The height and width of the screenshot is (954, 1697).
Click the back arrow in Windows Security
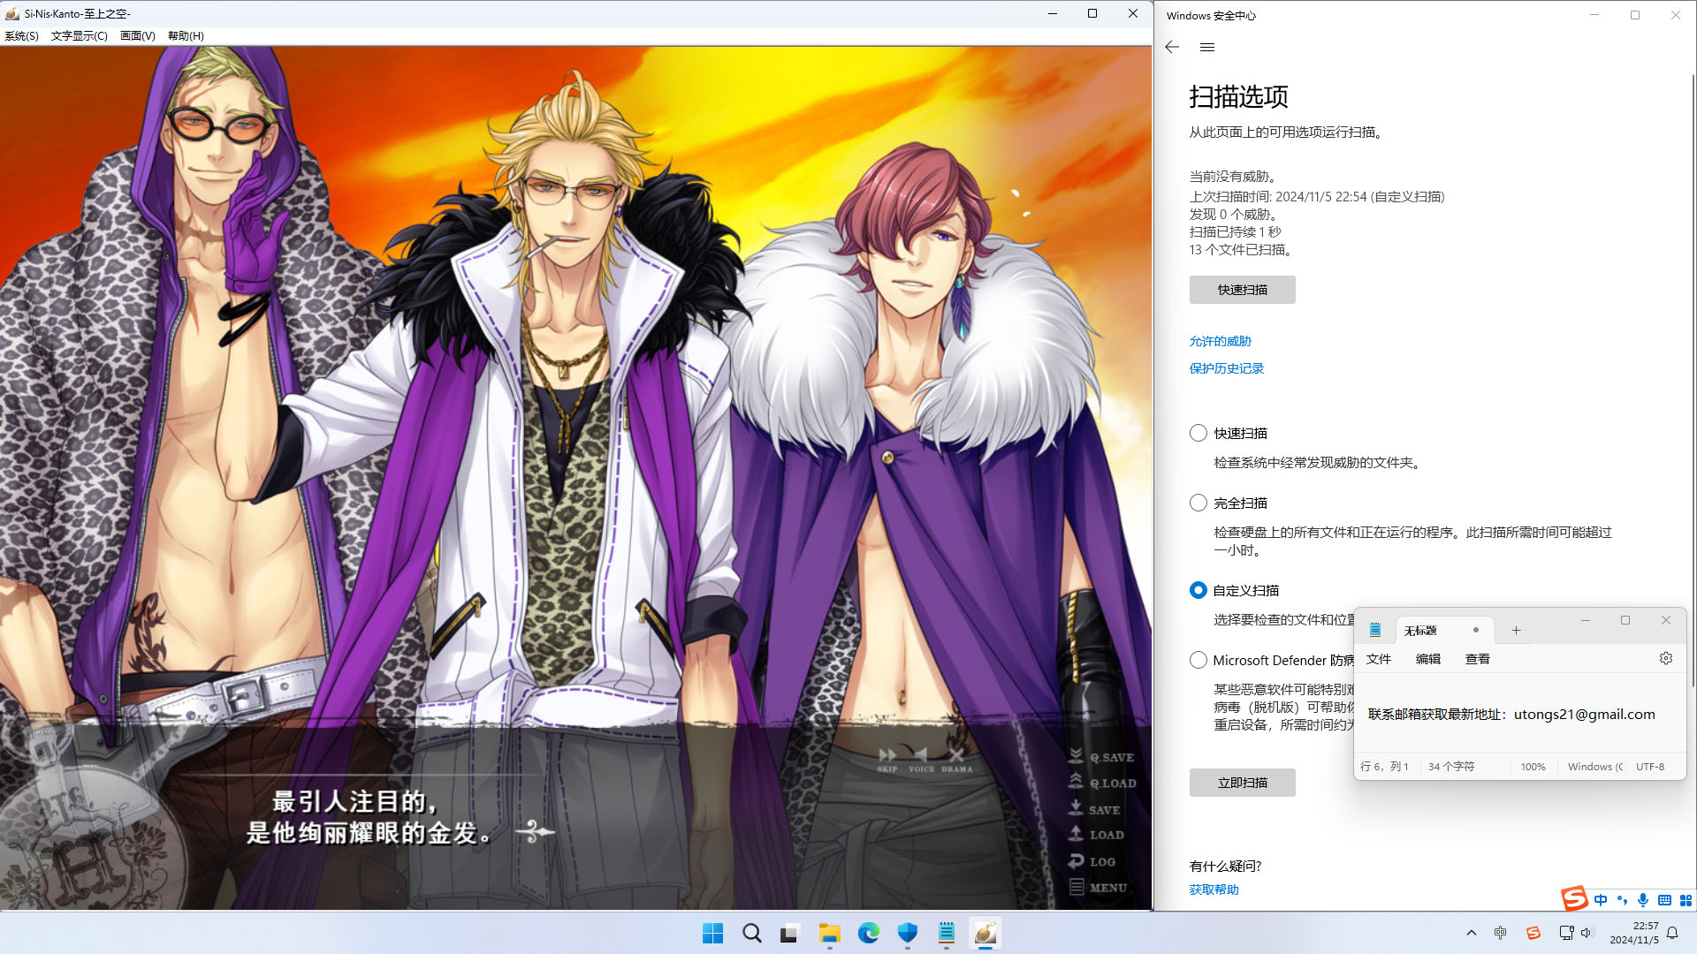(x=1172, y=48)
